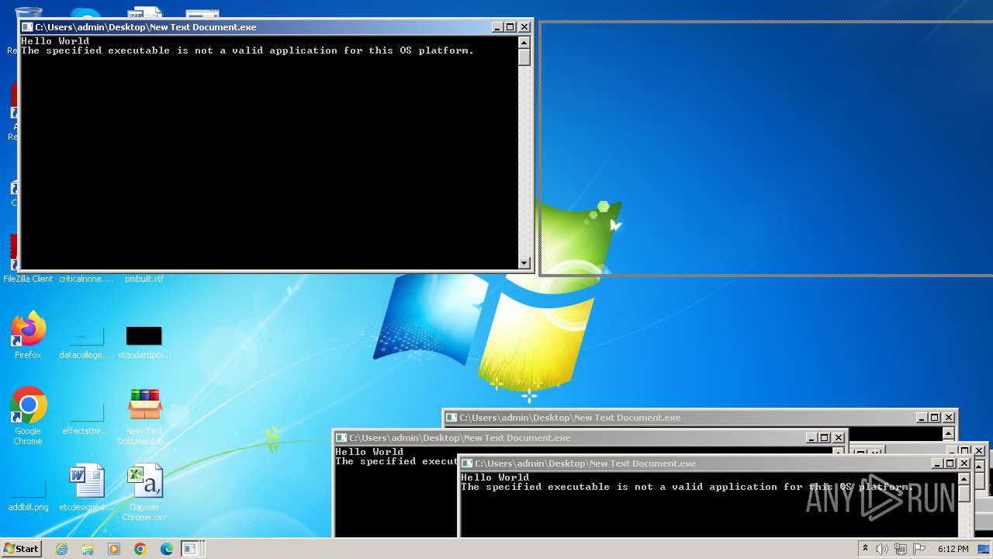Viewport: 993px width, 559px height.
Task: Open the Firefox desktop shortcut
Action: coord(28,331)
